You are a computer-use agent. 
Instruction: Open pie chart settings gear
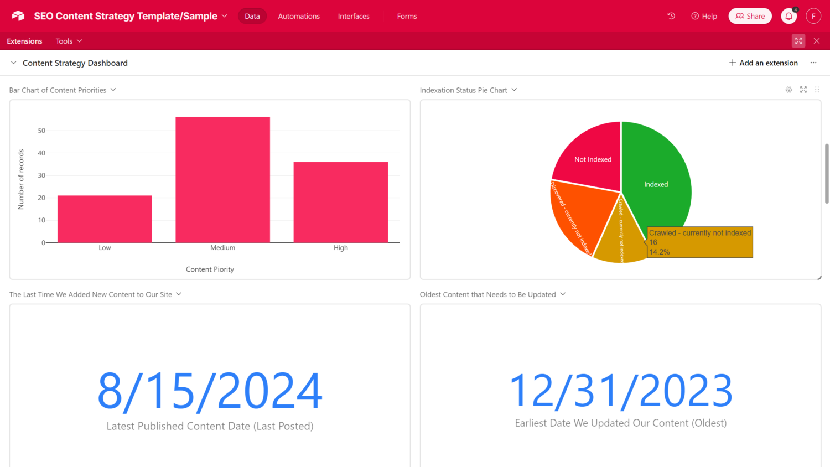[x=789, y=90]
